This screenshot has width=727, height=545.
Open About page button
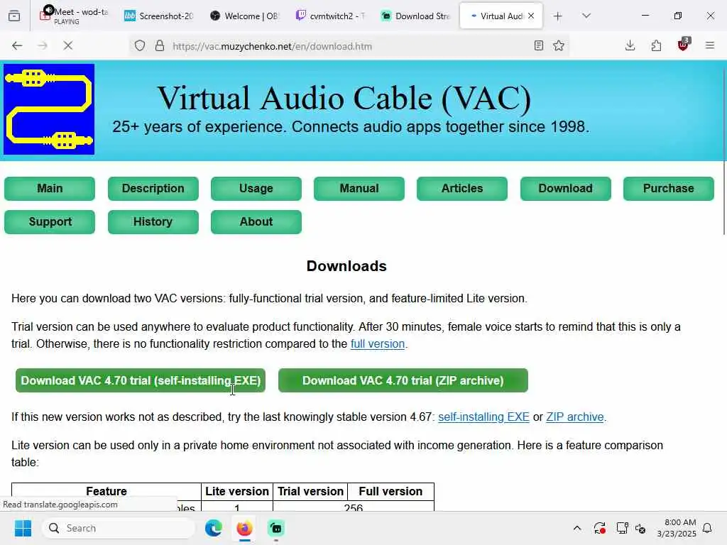coord(256,222)
